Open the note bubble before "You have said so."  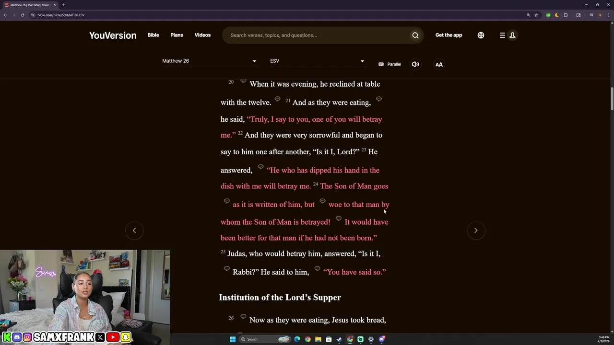coord(317,269)
